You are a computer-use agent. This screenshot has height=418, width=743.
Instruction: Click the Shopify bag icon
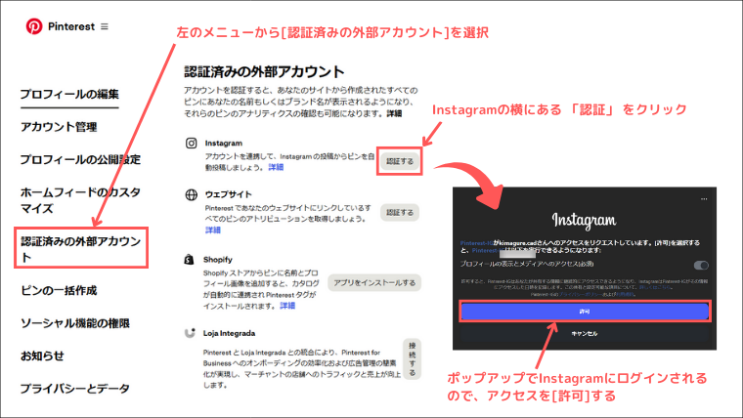click(189, 260)
